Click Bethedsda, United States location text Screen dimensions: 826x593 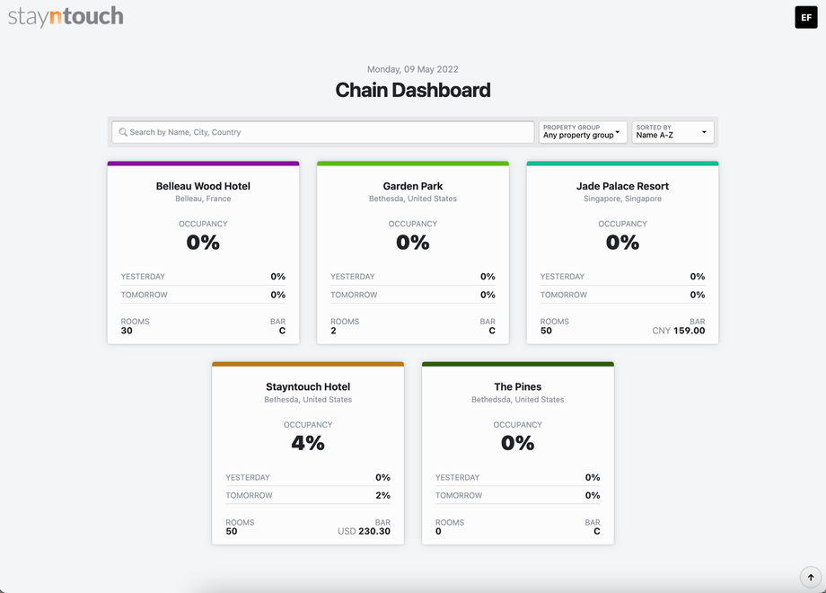pos(518,400)
